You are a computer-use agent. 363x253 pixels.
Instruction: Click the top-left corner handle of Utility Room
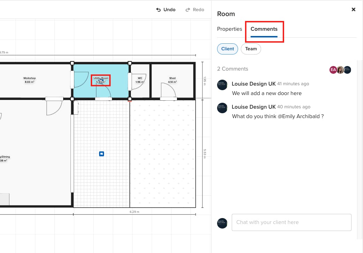click(x=72, y=63)
